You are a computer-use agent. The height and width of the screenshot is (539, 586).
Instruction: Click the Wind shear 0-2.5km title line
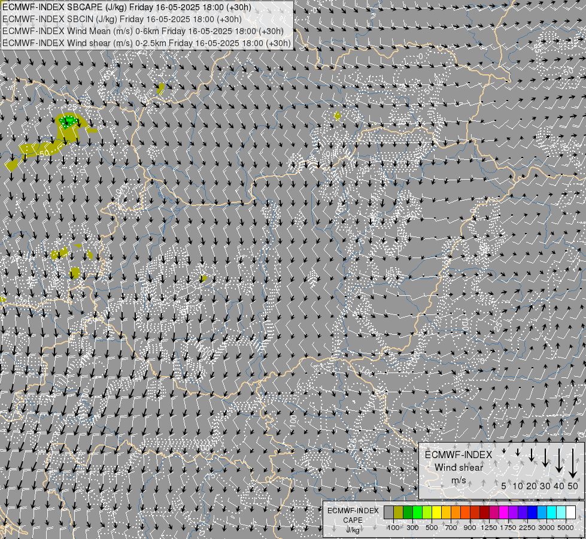click(147, 43)
